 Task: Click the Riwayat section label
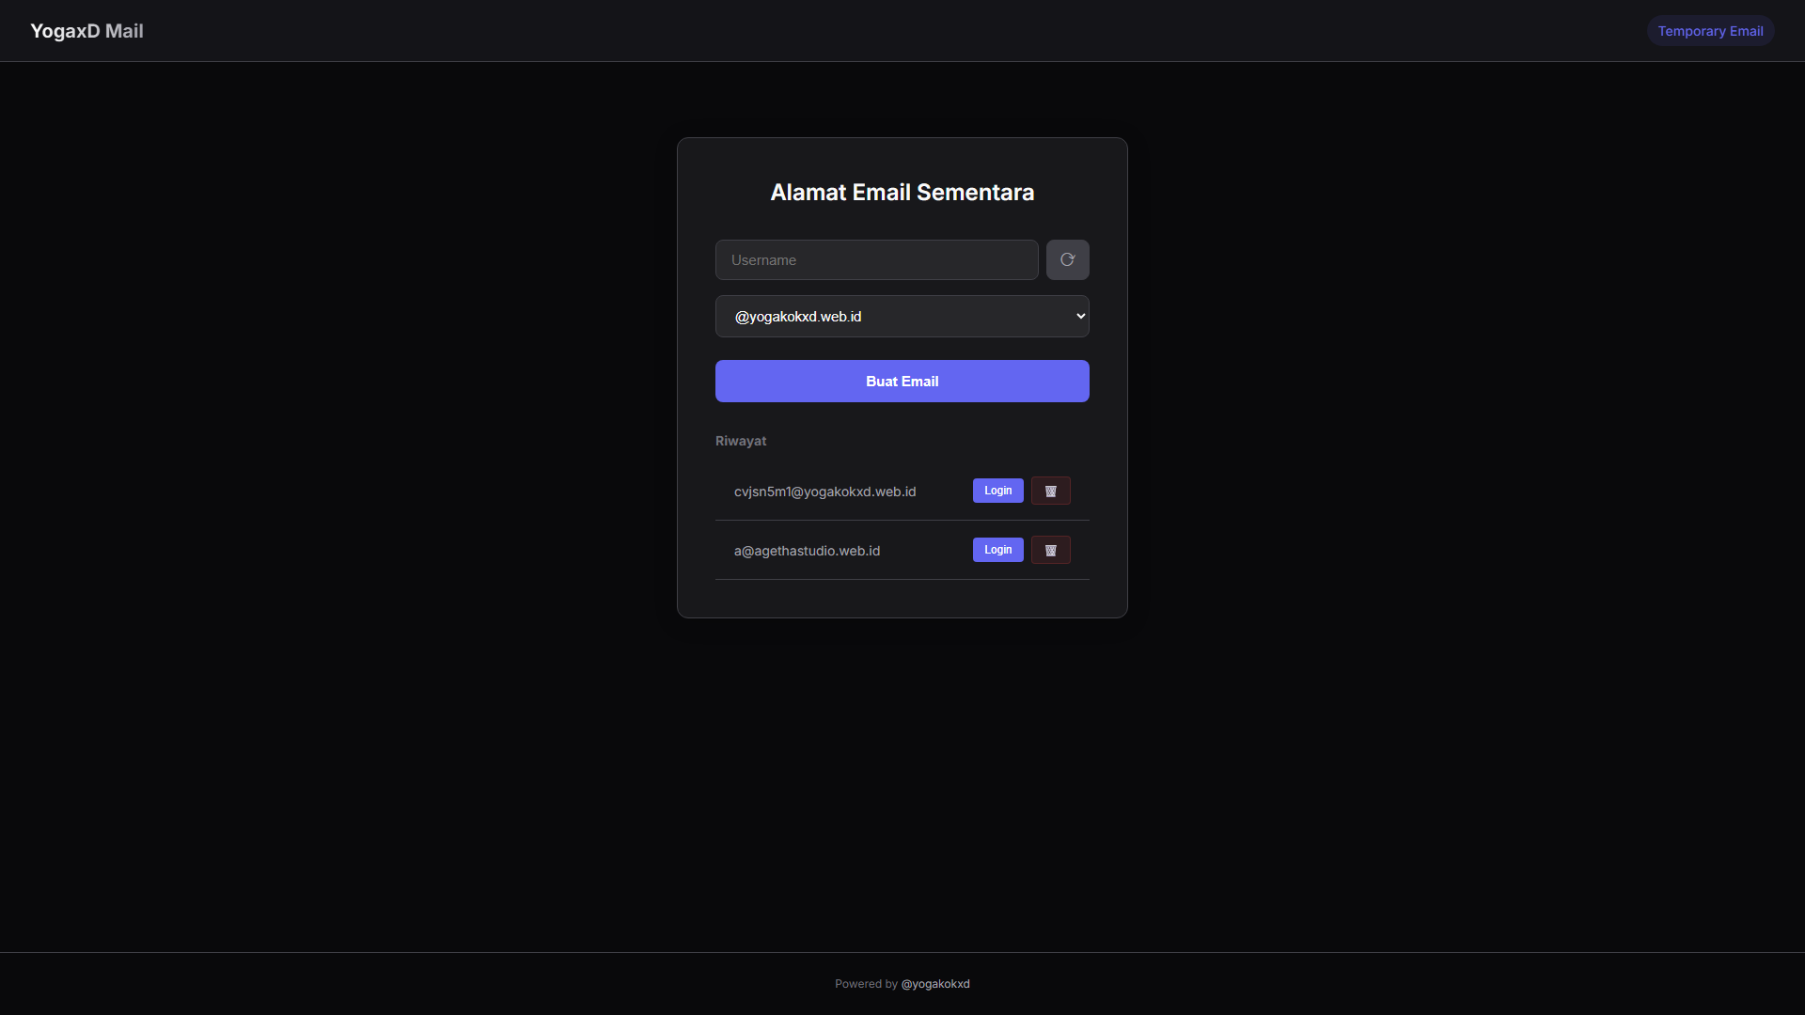click(741, 441)
